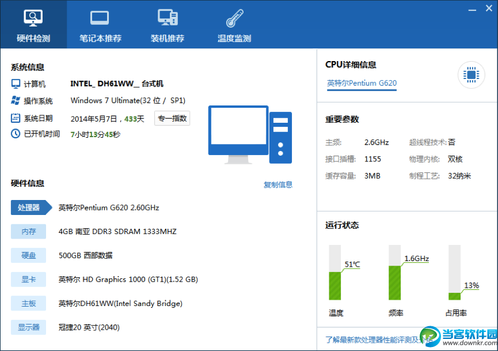Click the 专一指数 button
Screen dimensions: 498x351
pos(172,118)
